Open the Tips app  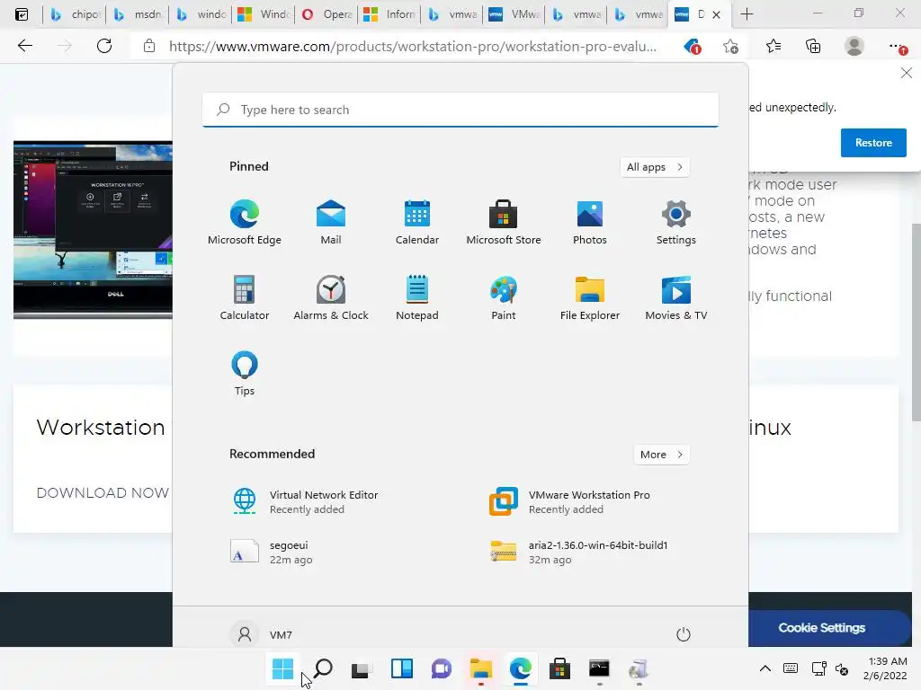[245, 374]
